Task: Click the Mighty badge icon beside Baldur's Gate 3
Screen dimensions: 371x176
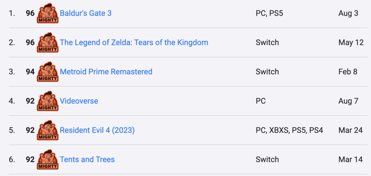Action: click(x=47, y=13)
